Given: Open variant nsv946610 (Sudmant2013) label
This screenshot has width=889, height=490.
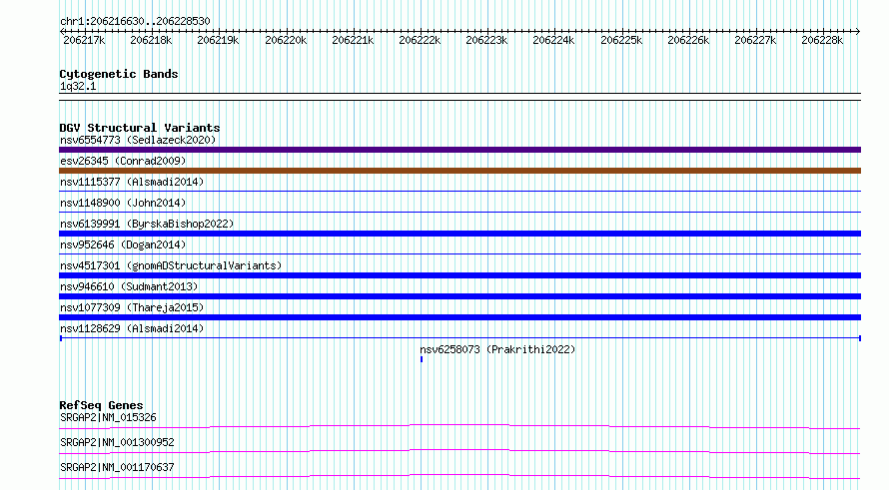Looking at the screenshot, I should 129,286.
